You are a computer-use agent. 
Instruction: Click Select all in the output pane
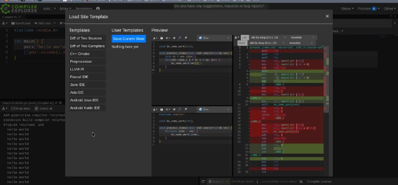pyautogui.click(x=43, y=108)
